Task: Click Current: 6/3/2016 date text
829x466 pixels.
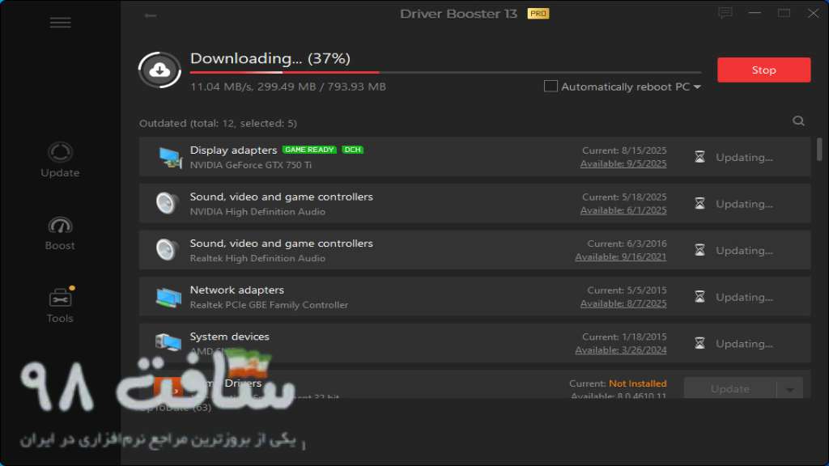Action: tap(627, 244)
